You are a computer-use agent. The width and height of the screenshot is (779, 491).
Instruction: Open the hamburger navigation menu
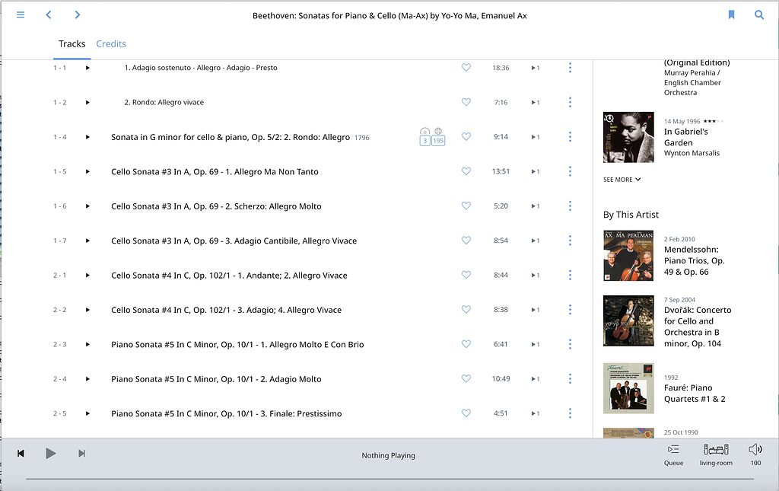[x=21, y=15]
